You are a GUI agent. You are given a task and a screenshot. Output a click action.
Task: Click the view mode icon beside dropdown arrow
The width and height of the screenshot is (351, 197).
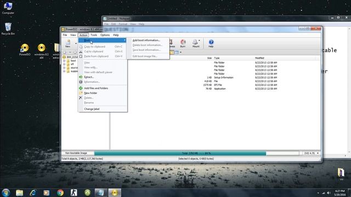tap(177, 53)
